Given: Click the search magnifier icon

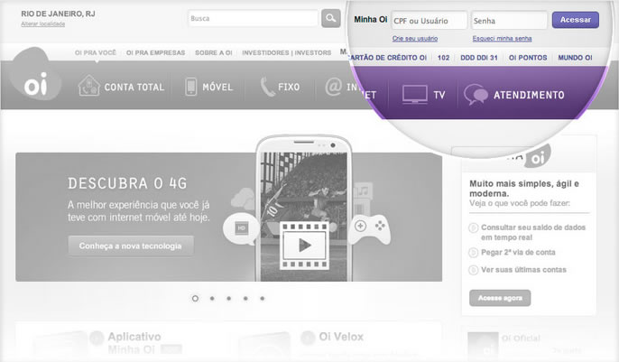Looking at the screenshot, I should tap(331, 18).
